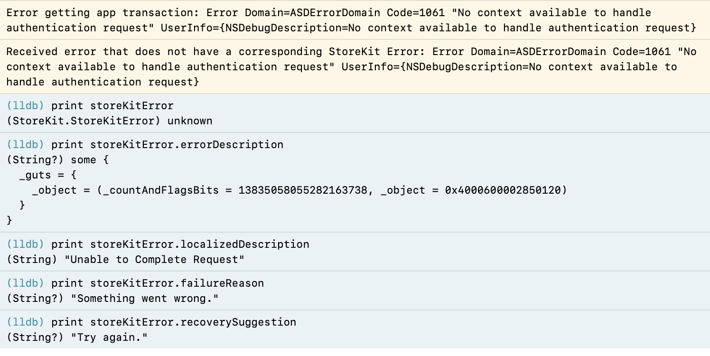Click the "print storeKitError" command line
The image size is (710, 356).
[x=112, y=105]
